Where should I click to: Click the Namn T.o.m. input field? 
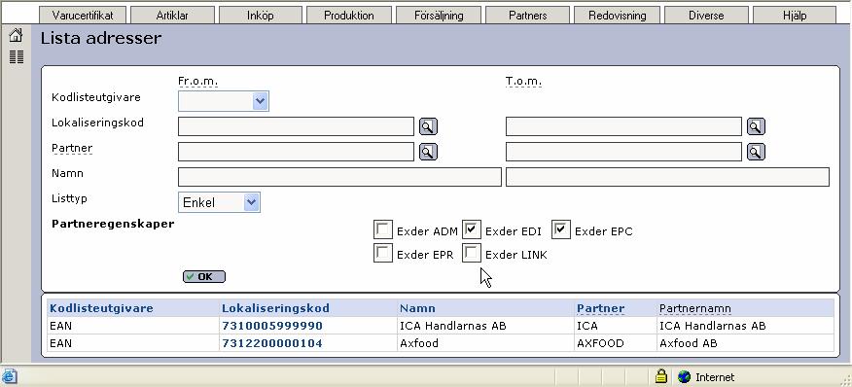tap(667, 177)
